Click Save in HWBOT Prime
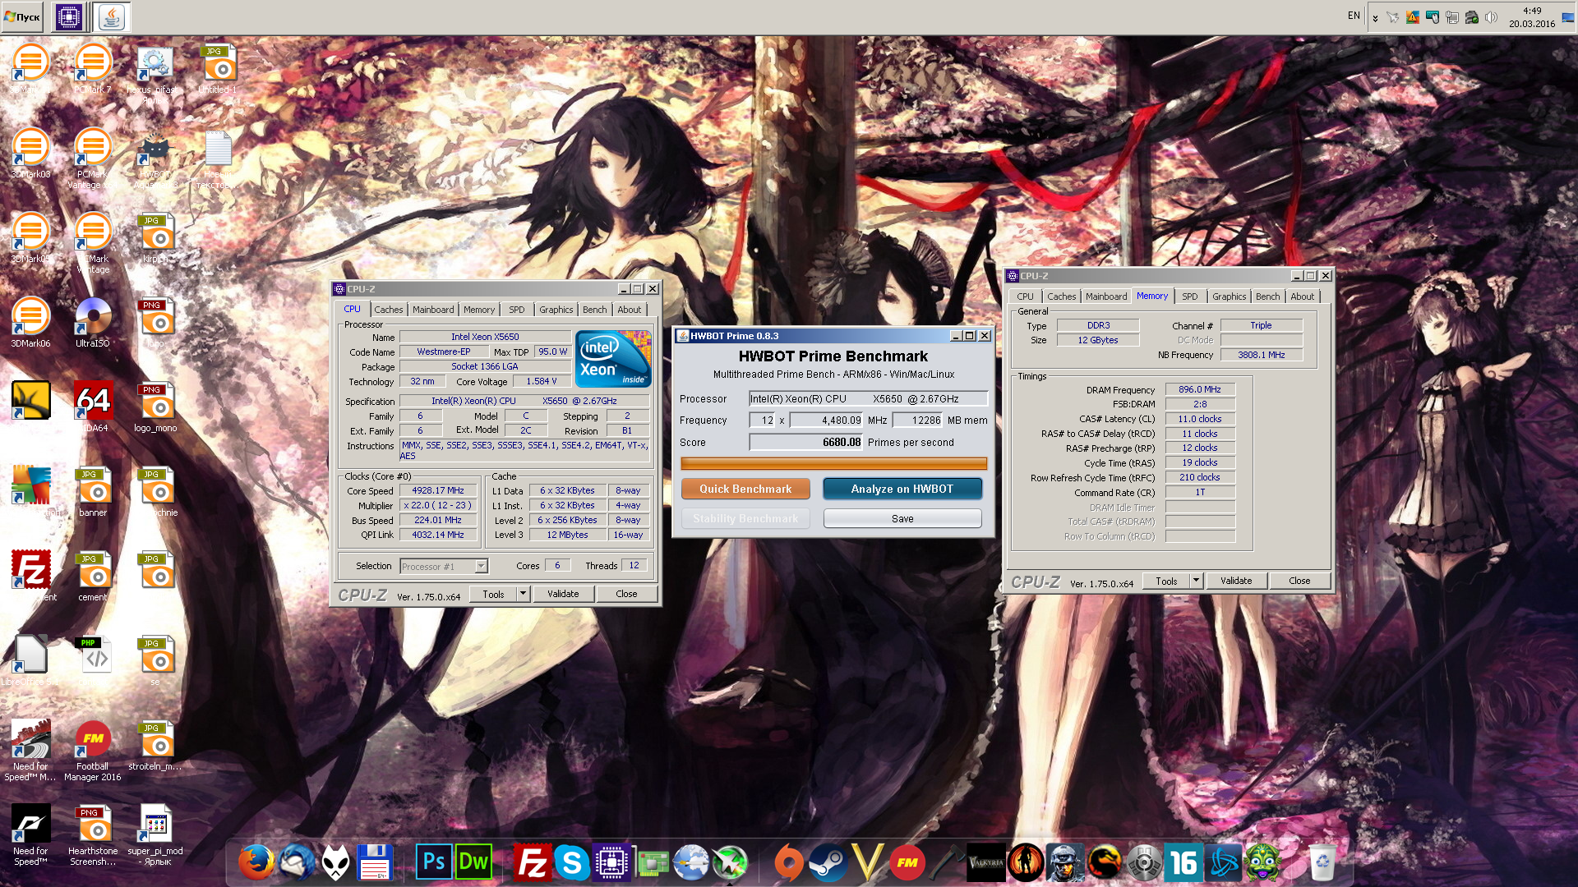Screen dimensions: 1578x887 (902, 519)
